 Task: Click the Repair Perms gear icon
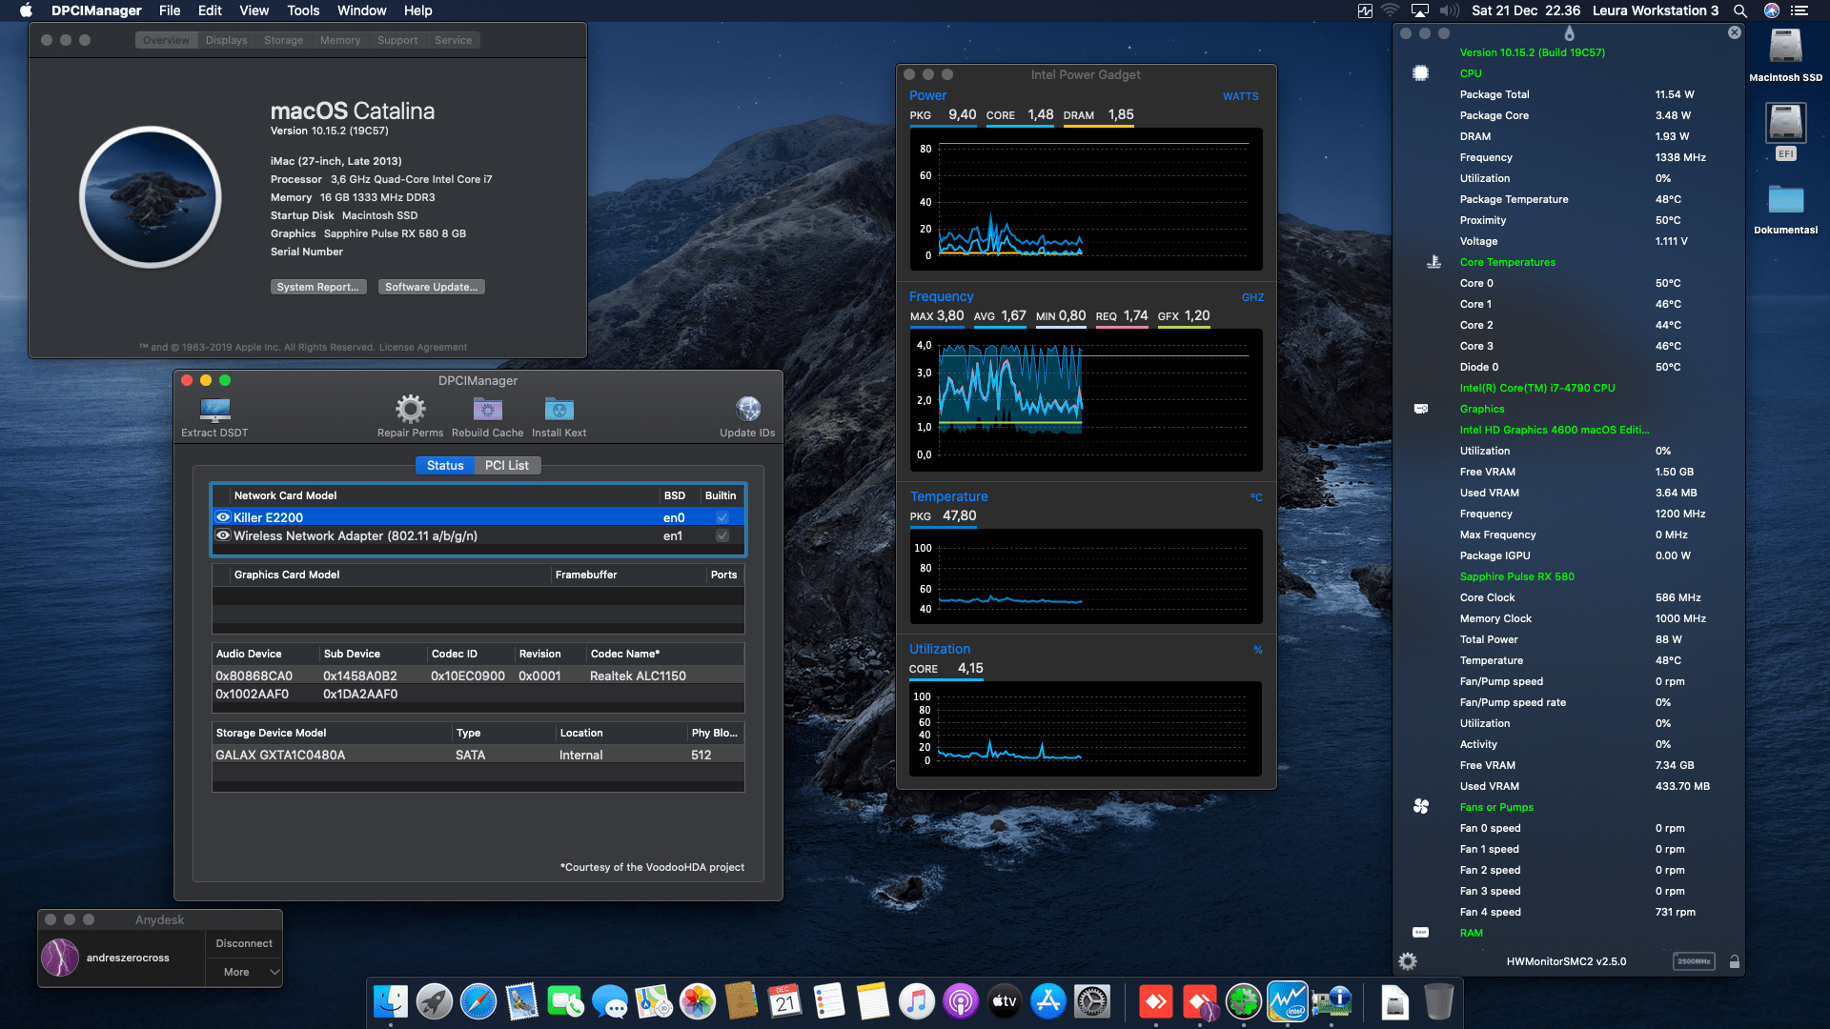click(410, 410)
